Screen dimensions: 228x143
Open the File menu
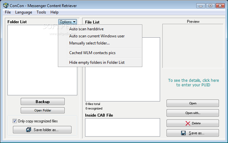pos(8,12)
